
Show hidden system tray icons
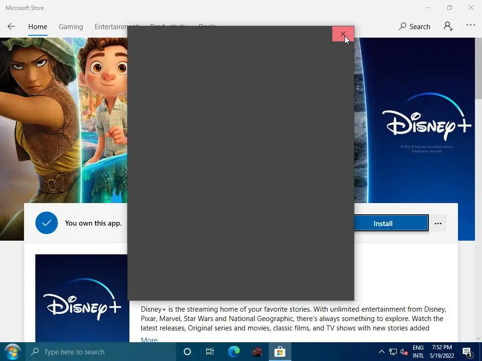coord(381,352)
